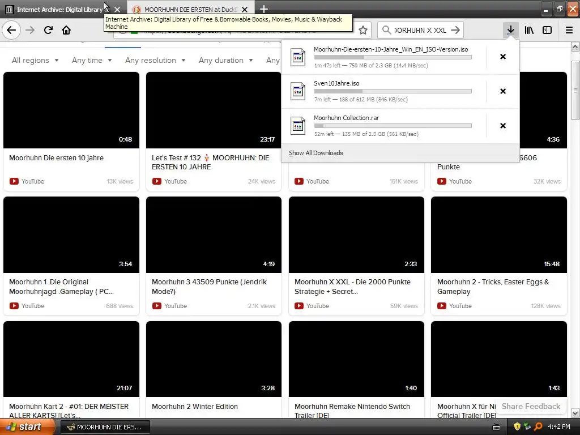Go back with the browser back arrow
The height and width of the screenshot is (435, 580).
click(11, 30)
